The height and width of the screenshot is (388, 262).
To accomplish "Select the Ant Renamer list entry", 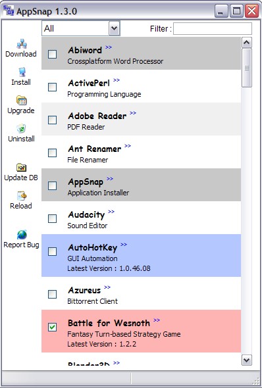I will pyautogui.click(x=141, y=152).
